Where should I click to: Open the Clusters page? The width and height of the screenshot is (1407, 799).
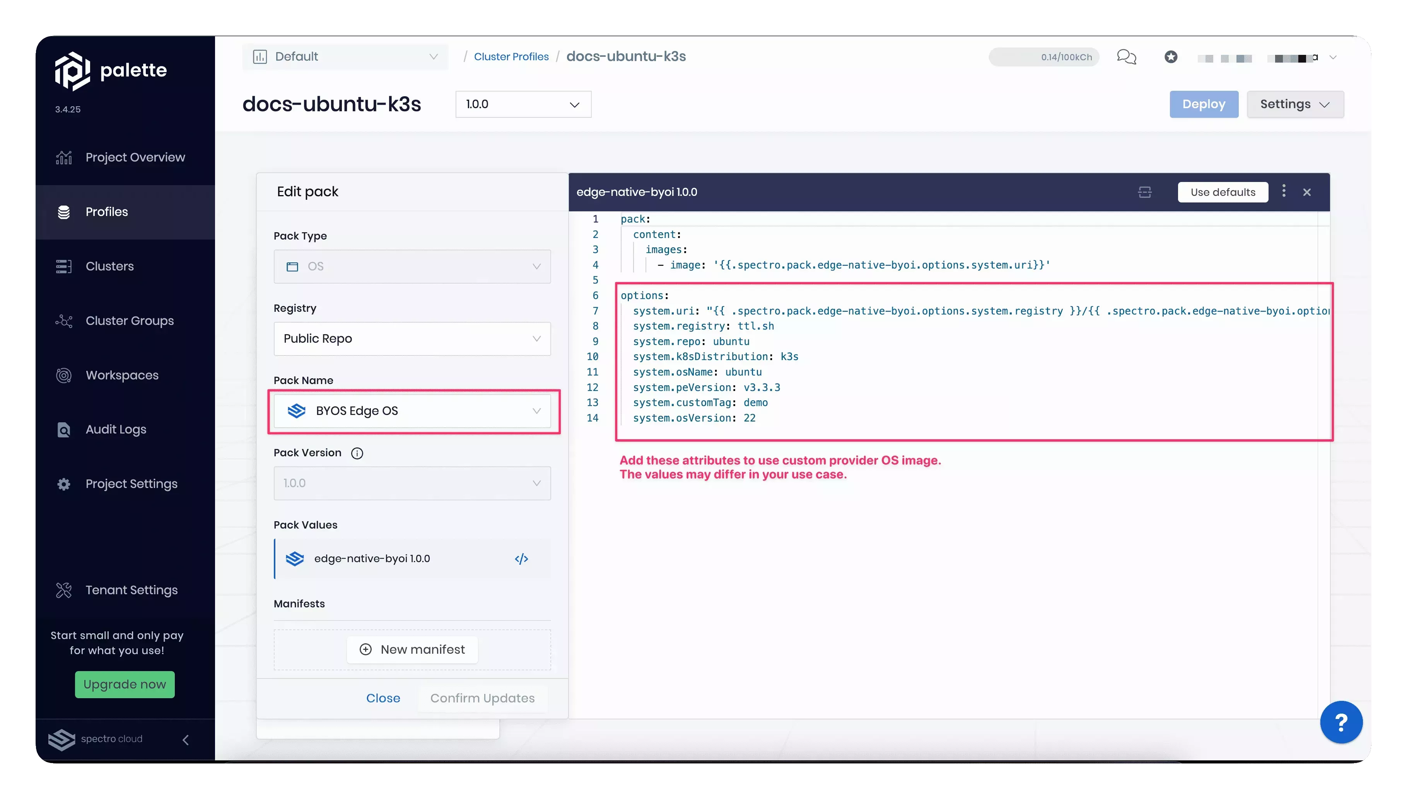(x=125, y=266)
